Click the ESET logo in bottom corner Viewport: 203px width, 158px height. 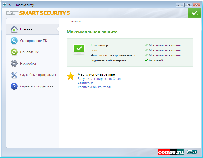tap(192, 152)
